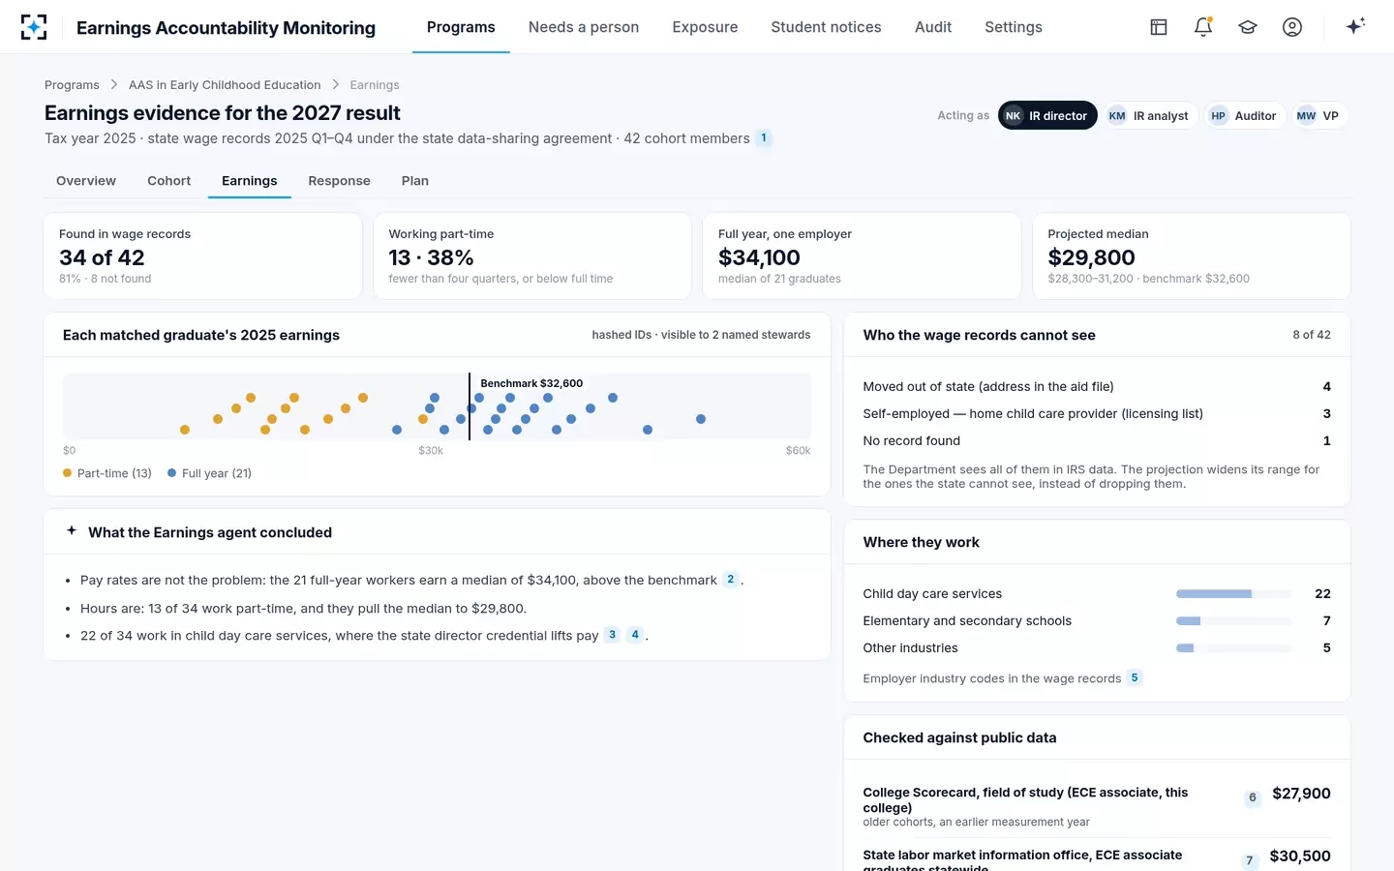Open citation 1 next to cohort members
Image resolution: width=1394 pixels, height=871 pixels.
click(x=764, y=138)
